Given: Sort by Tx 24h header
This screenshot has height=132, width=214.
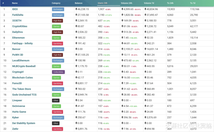Looking at the screenshot, I should [170, 3].
